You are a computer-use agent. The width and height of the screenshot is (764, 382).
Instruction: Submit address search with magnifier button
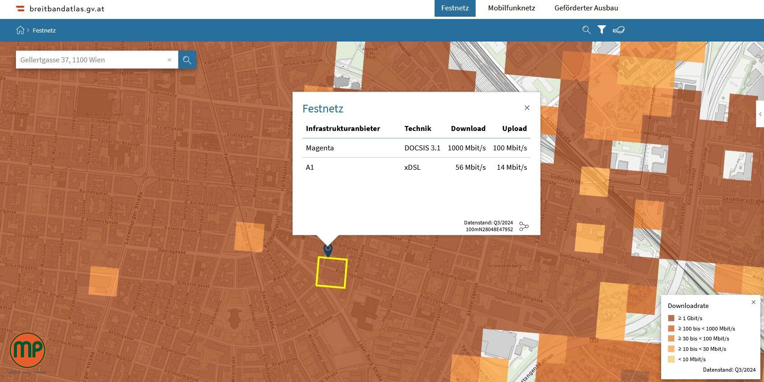187,60
